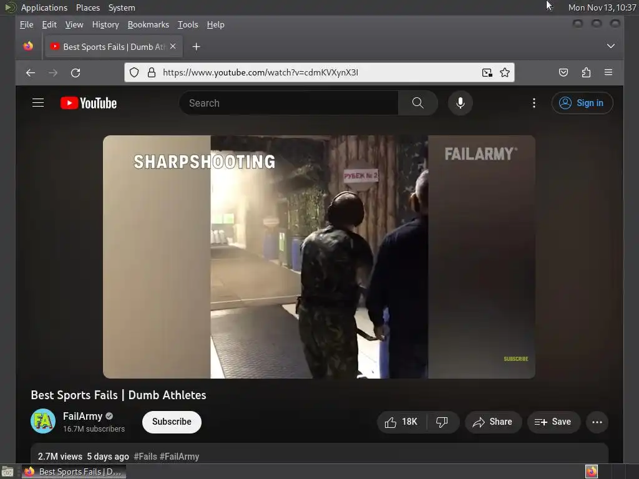Open Firefox application hamburger menu
639x479 pixels.
click(x=608, y=72)
